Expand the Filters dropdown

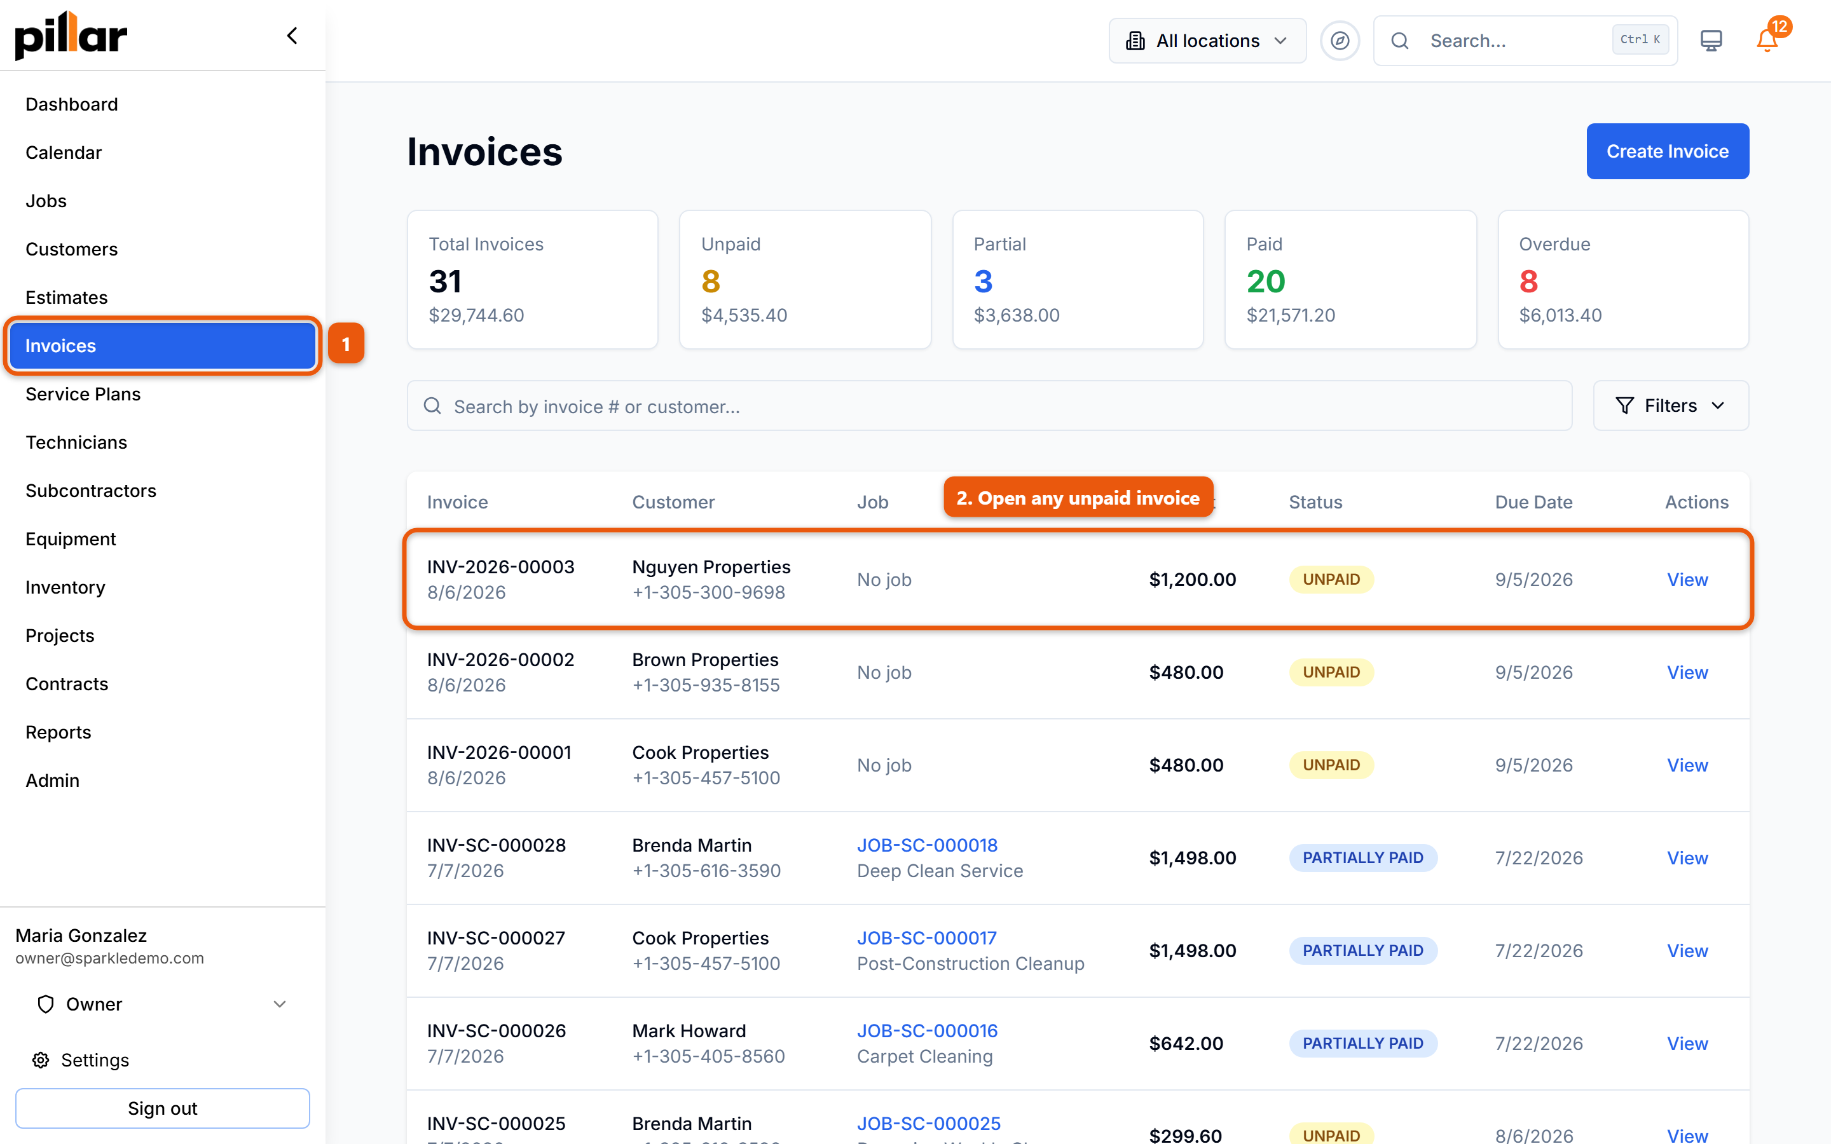pos(1670,405)
